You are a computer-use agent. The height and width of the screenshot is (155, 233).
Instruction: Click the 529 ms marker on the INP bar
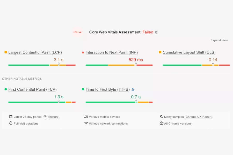pyautogui.click(x=136, y=65)
